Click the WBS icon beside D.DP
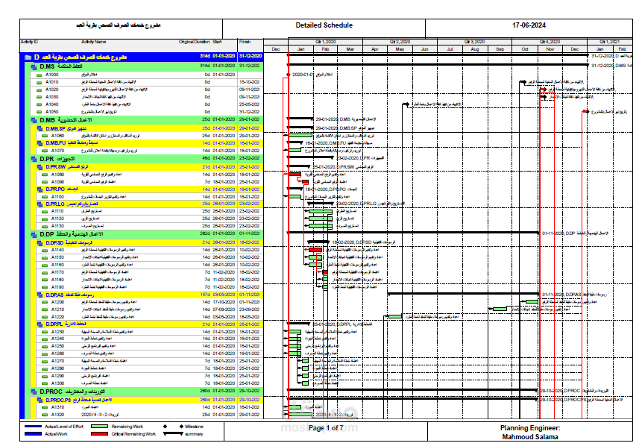639x443 pixels. (34, 235)
